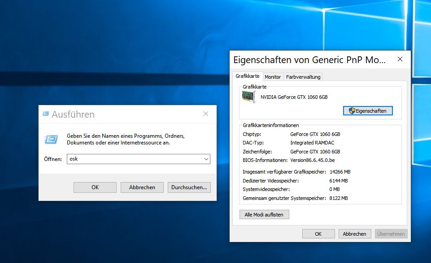Click the Übernehmen button

pos(391,234)
